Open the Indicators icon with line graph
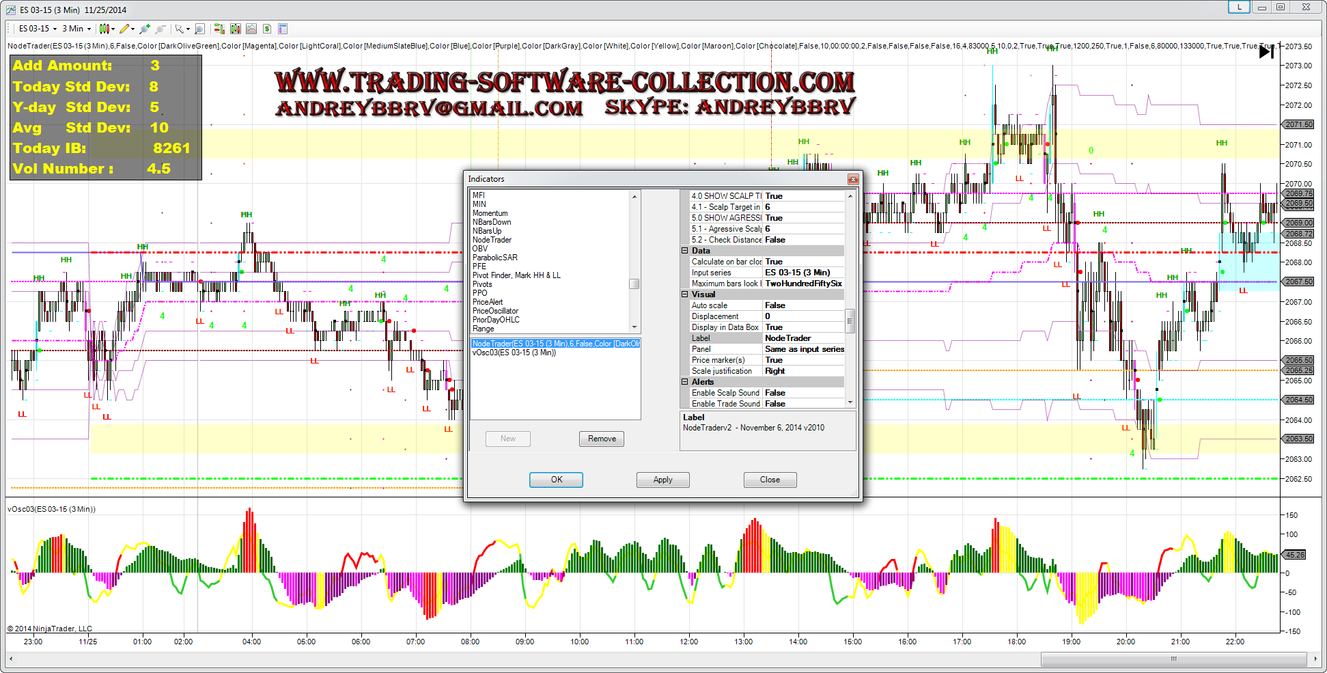 [251, 29]
